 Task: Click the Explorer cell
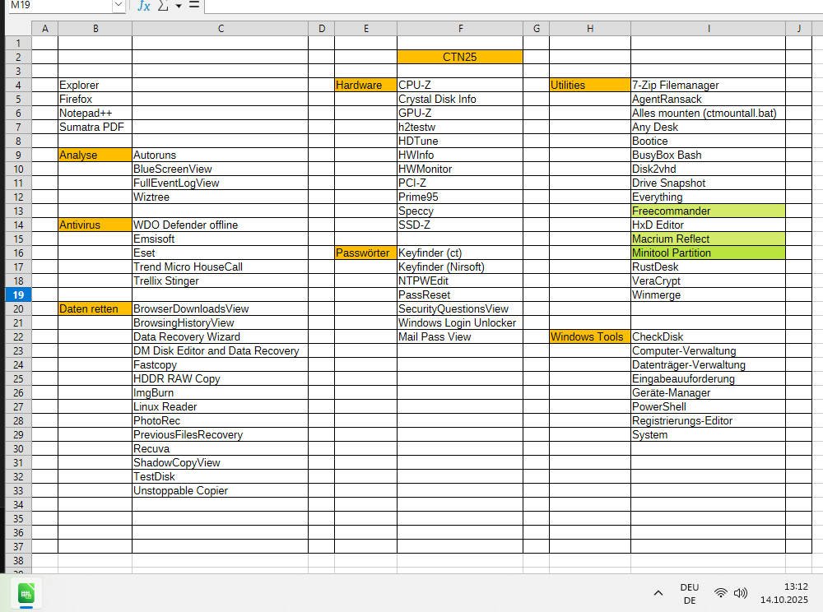[95, 85]
